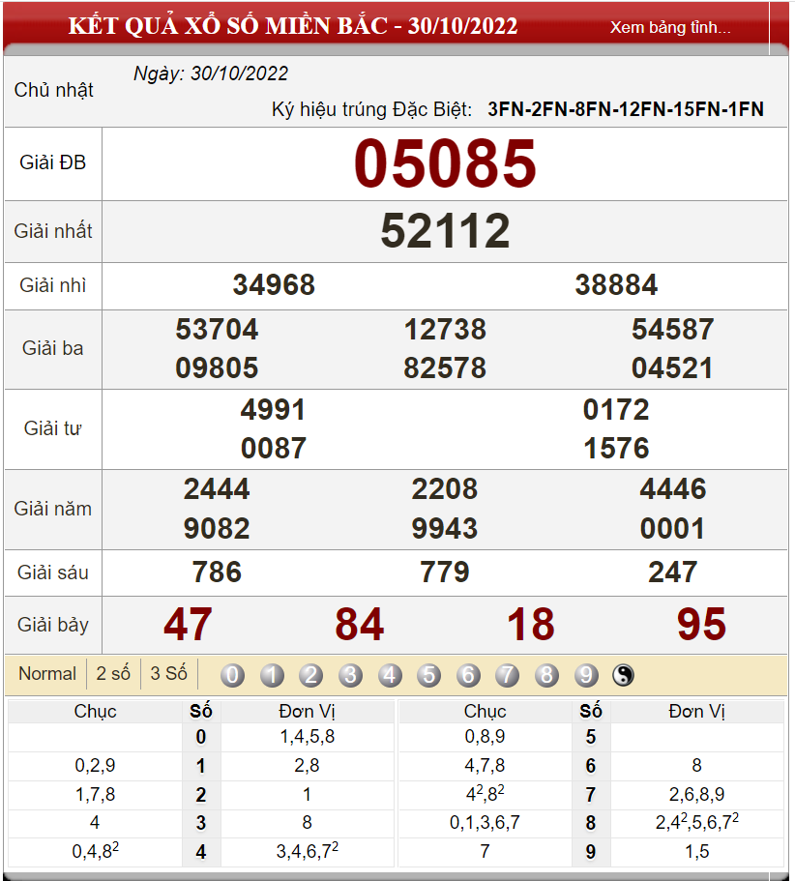Select fifth prize number 4446
This screenshot has height=881, width=795.
pyautogui.click(x=673, y=488)
